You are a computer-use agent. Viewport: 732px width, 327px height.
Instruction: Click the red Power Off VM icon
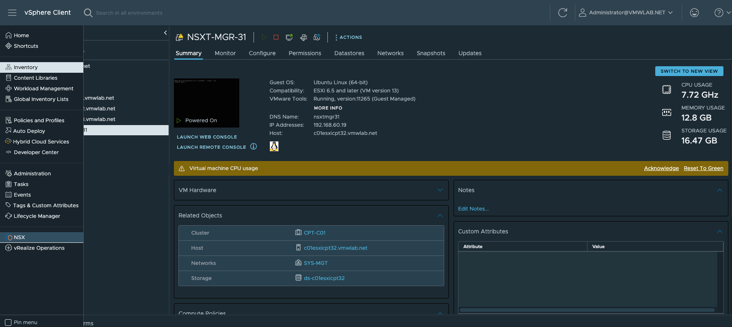pos(276,37)
